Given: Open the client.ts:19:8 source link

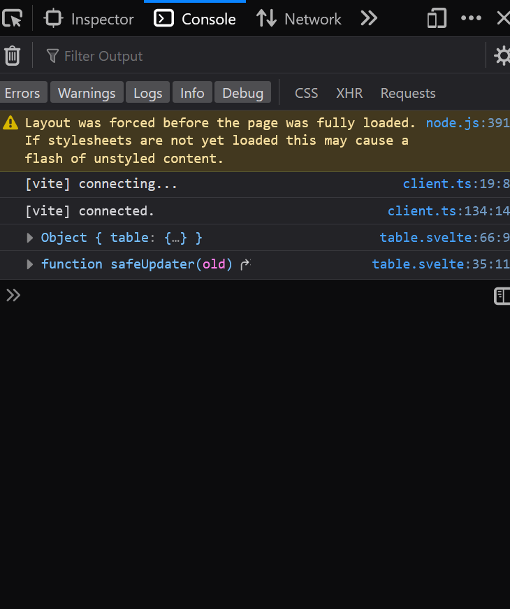Looking at the screenshot, I should coord(456,183).
